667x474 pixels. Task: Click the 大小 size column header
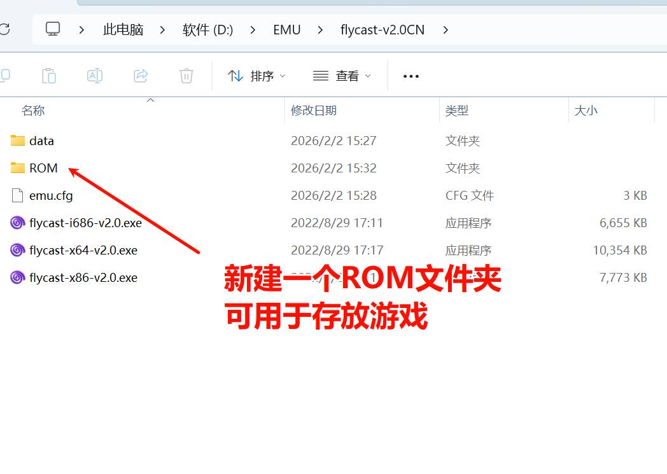pos(586,110)
